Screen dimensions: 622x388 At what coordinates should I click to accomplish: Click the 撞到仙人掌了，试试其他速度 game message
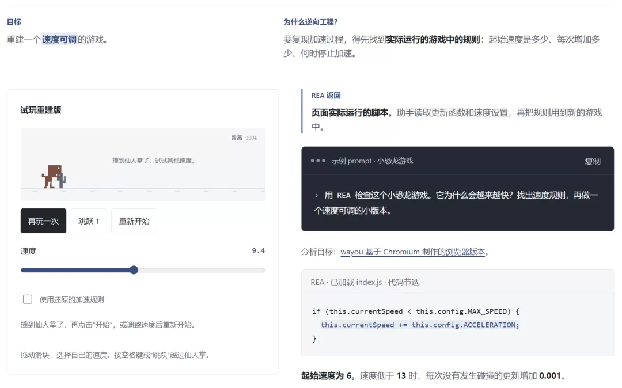154,161
